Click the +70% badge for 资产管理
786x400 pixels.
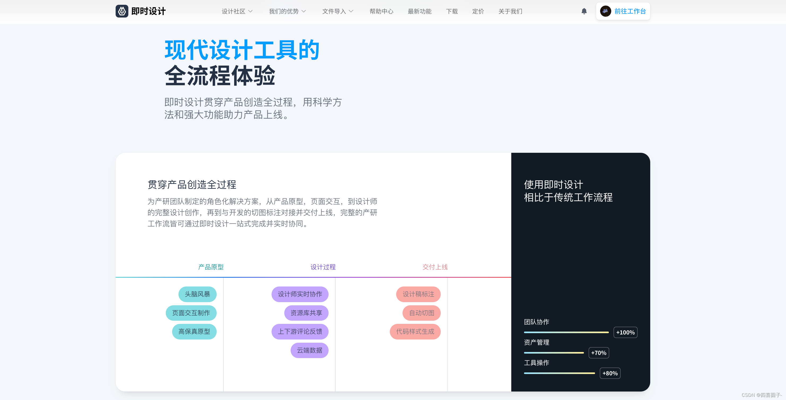coord(598,353)
